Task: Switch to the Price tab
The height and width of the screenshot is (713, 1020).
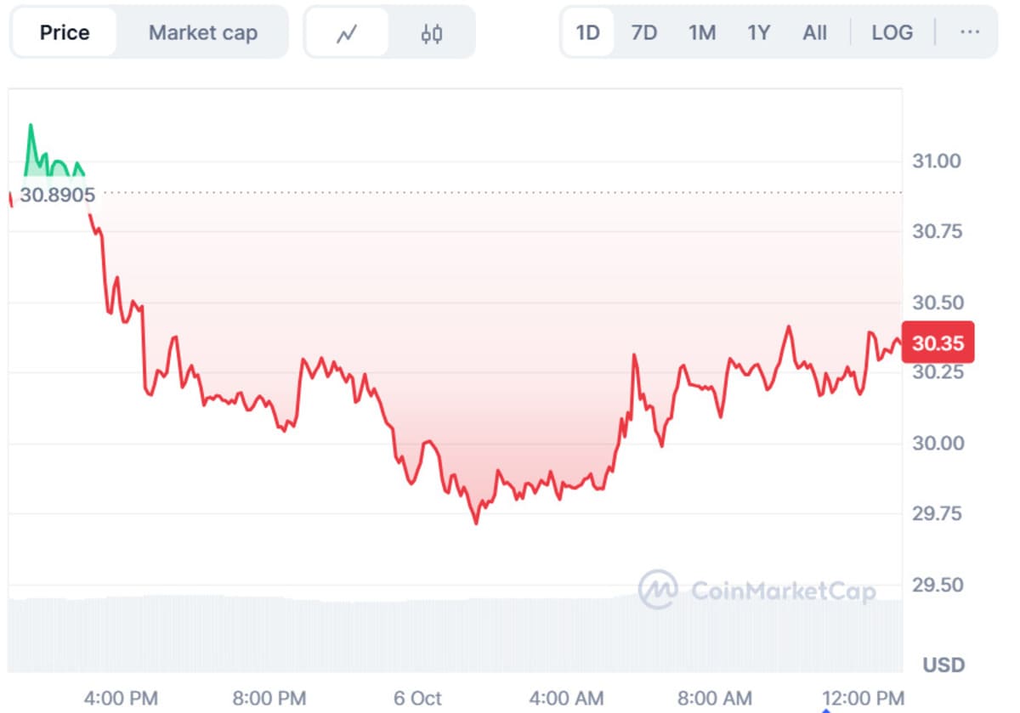Action: (x=65, y=32)
